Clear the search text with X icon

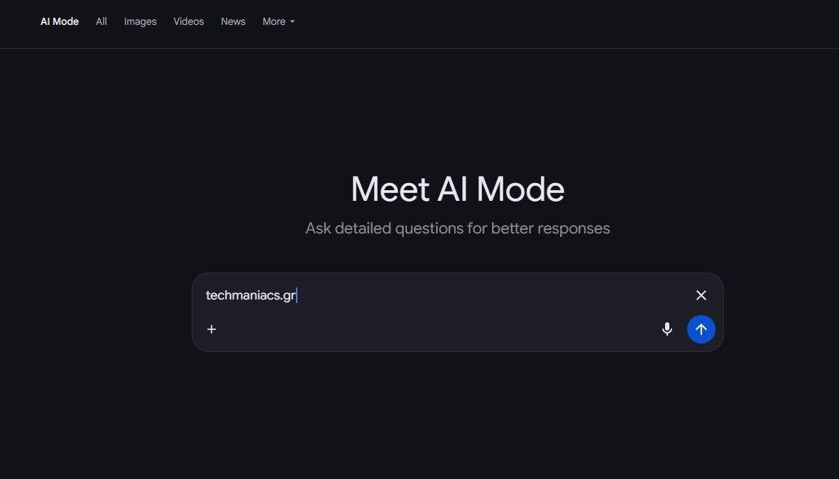[x=701, y=295]
